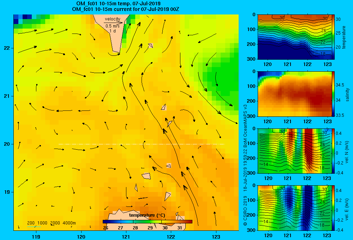Click the main map temperature color bar
Image resolution: width=353 pixels, height=240 pixels.
(x=148, y=222)
